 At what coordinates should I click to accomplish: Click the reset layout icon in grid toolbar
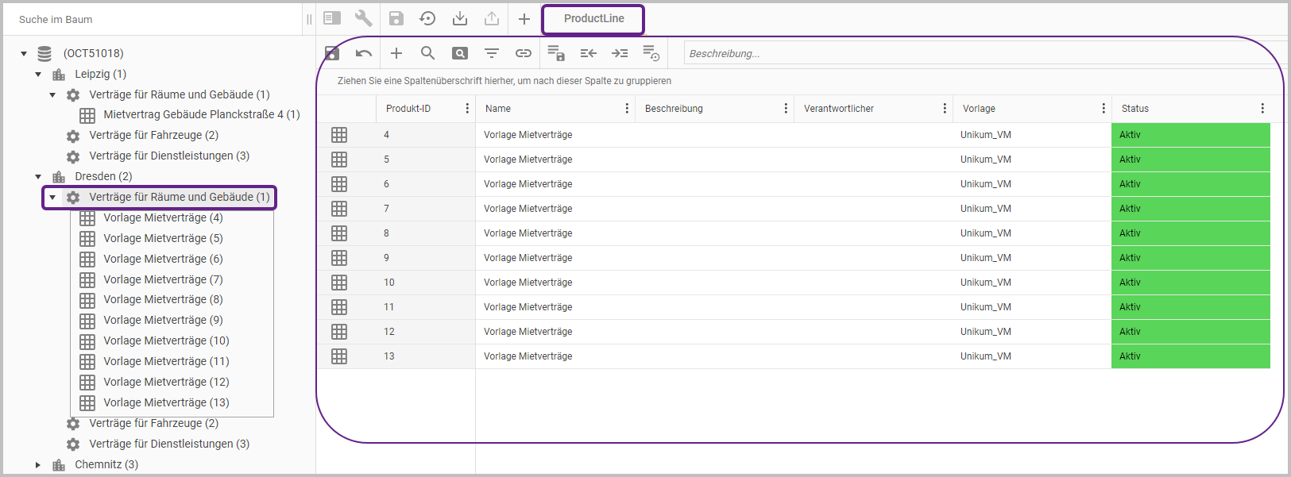651,53
